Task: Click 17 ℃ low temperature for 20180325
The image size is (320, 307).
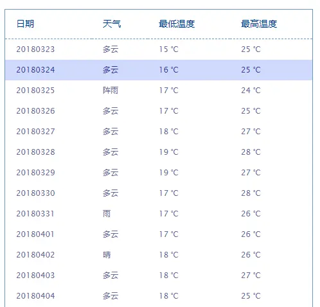Action: [168, 91]
